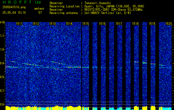Click the 1.0 kHz axis label
This screenshot has width=174, height=110.
click(x=2, y=50)
